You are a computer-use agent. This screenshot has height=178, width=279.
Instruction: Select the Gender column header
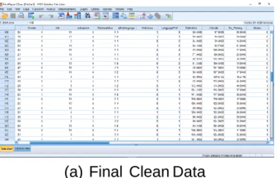(32, 28)
